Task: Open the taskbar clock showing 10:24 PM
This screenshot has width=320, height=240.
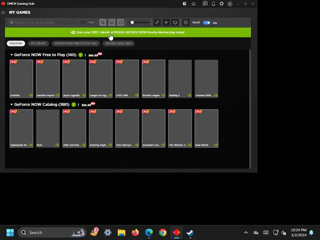Action: (x=298, y=232)
